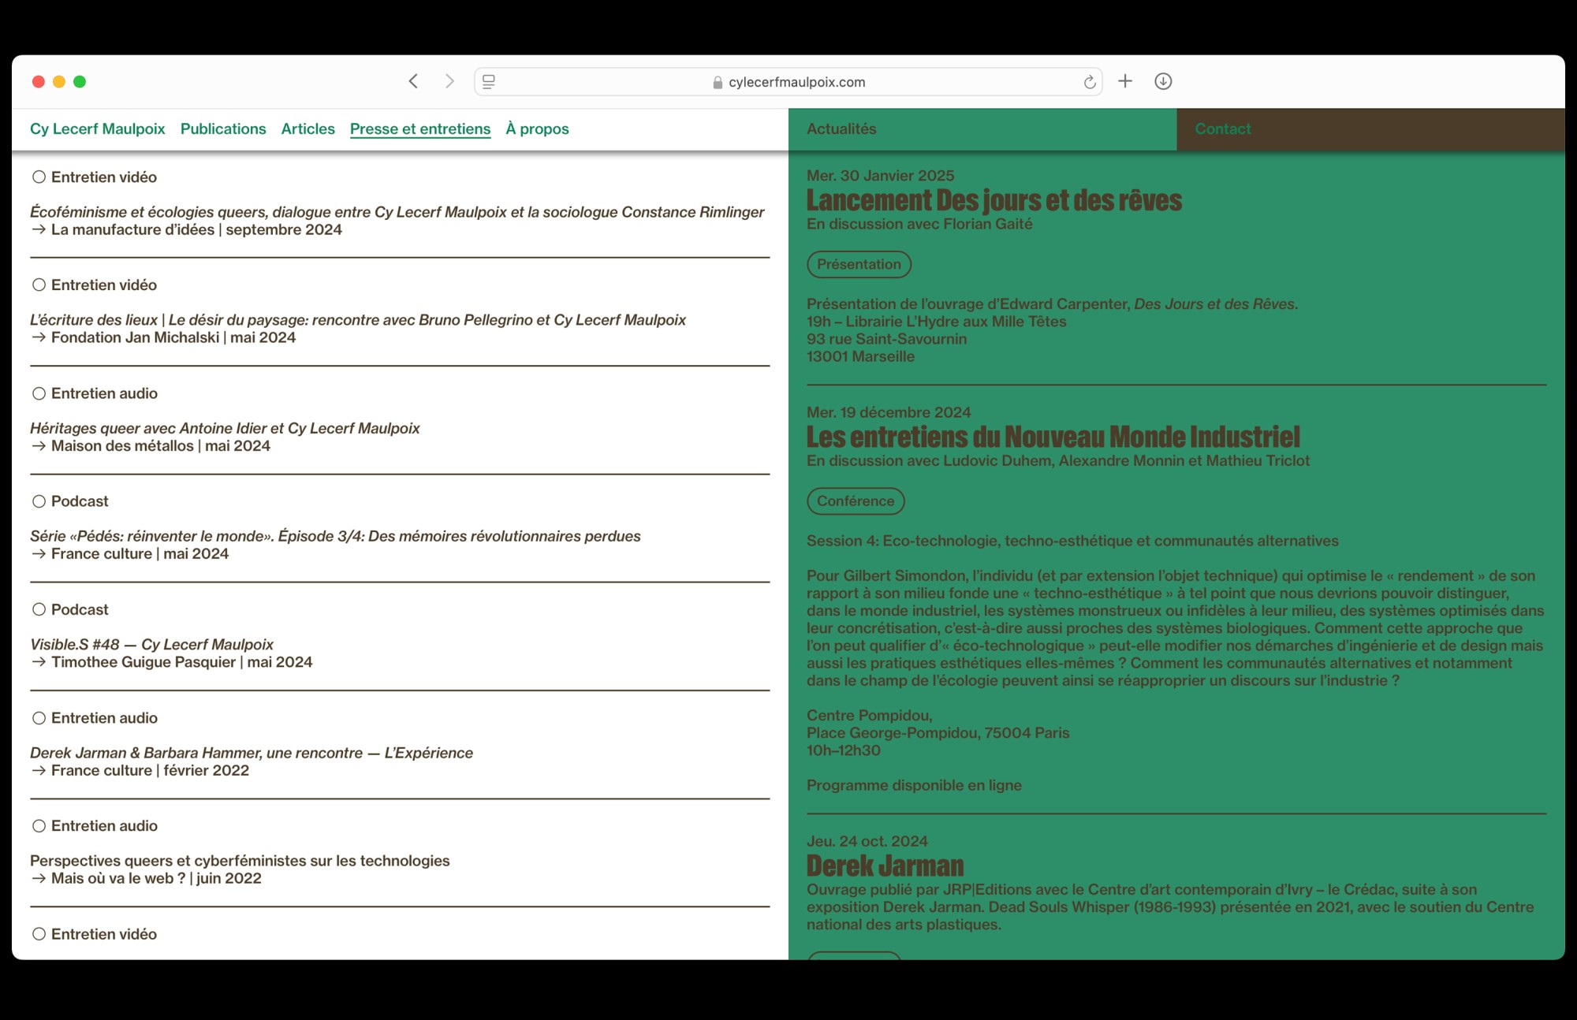Open the Publications menu item
Image resolution: width=1577 pixels, height=1020 pixels.
coord(223,128)
